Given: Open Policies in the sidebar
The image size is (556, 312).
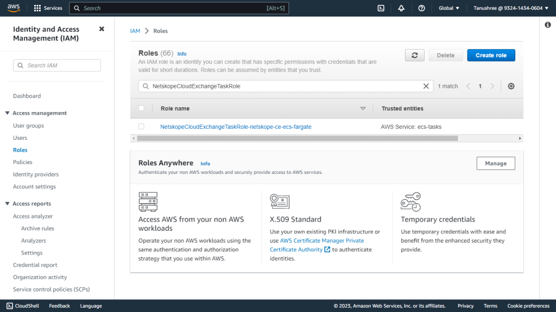Looking at the screenshot, I should (x=23, y=162).
